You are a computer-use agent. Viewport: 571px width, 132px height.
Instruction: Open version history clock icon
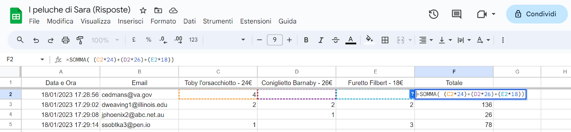[434, 14]
